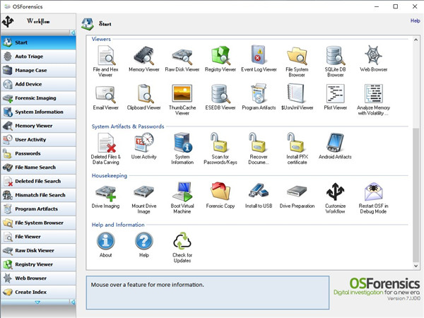The image size is (424, 318).
Task: Open Forensic Copy folder icon
Action: tap(220, 192)
